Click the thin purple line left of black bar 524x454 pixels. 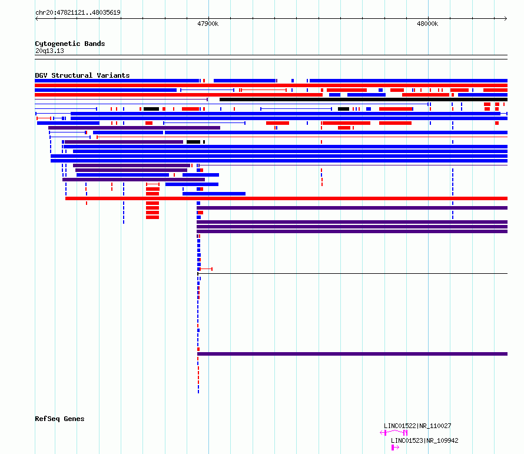[x=121, y=100]
